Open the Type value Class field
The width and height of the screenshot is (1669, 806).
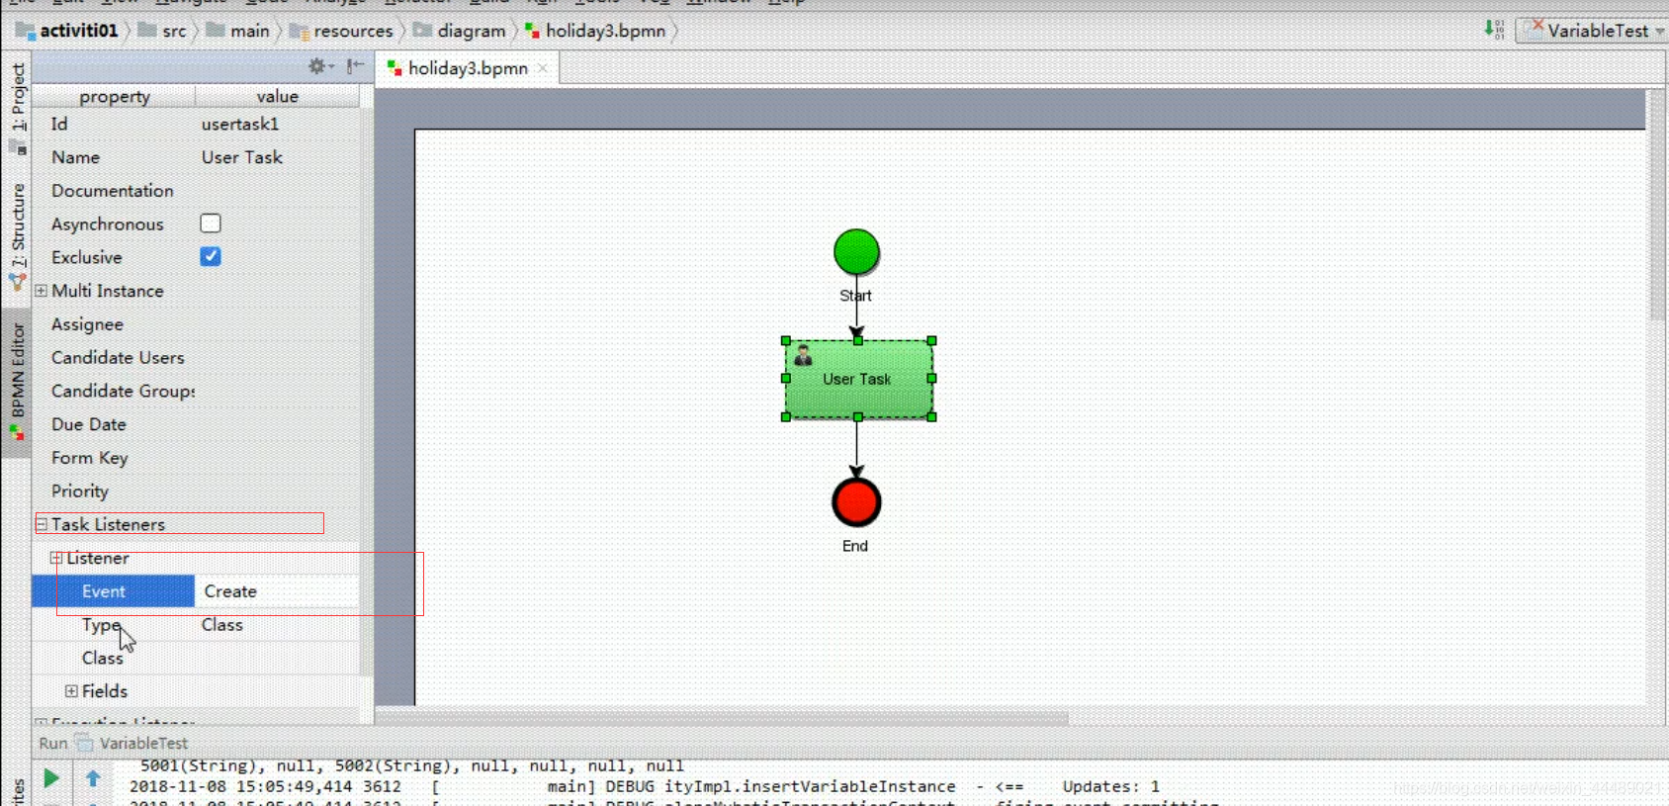coord(277,625)
